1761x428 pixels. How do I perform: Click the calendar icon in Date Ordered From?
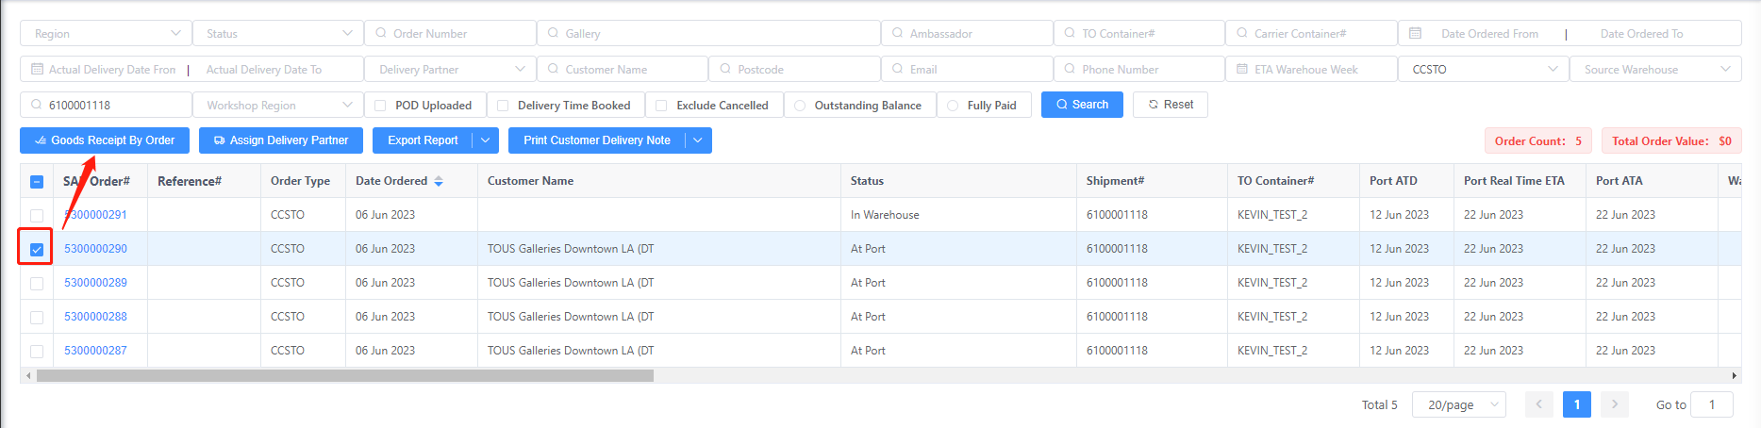(1415, 33)
